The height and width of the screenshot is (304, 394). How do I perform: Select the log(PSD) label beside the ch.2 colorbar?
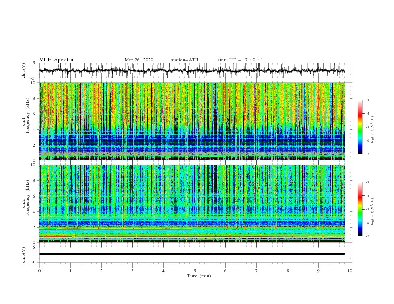372,212
